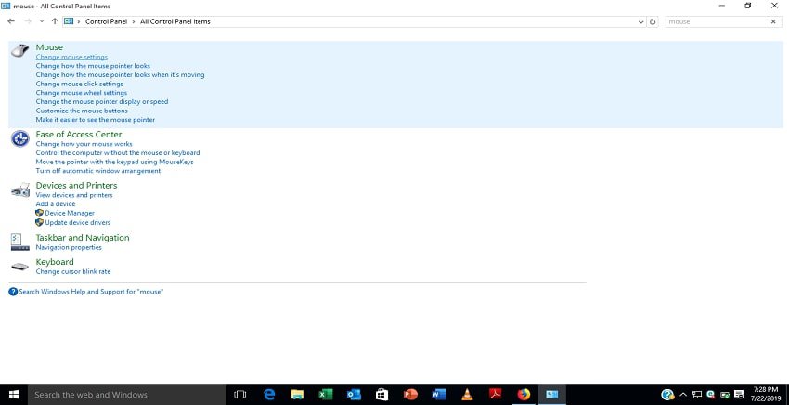Image resolution: width=789 pixels, height=405 pixels.
Task: Open Navigation properties link
Action: pyautogui.click(x=69, y=247)
